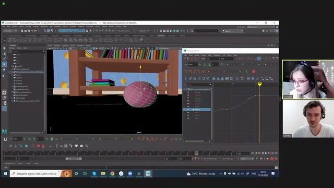Image resolution: width=334 pixels, height=188 pixels.
Task: Click Play Forwards in playback controls
Action: 266,153
